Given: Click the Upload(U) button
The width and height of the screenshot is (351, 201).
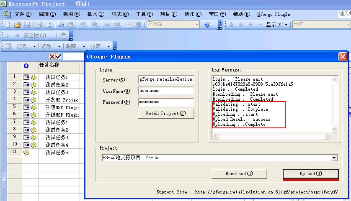Looking at the screenshot, I should [x=311, y=173].
